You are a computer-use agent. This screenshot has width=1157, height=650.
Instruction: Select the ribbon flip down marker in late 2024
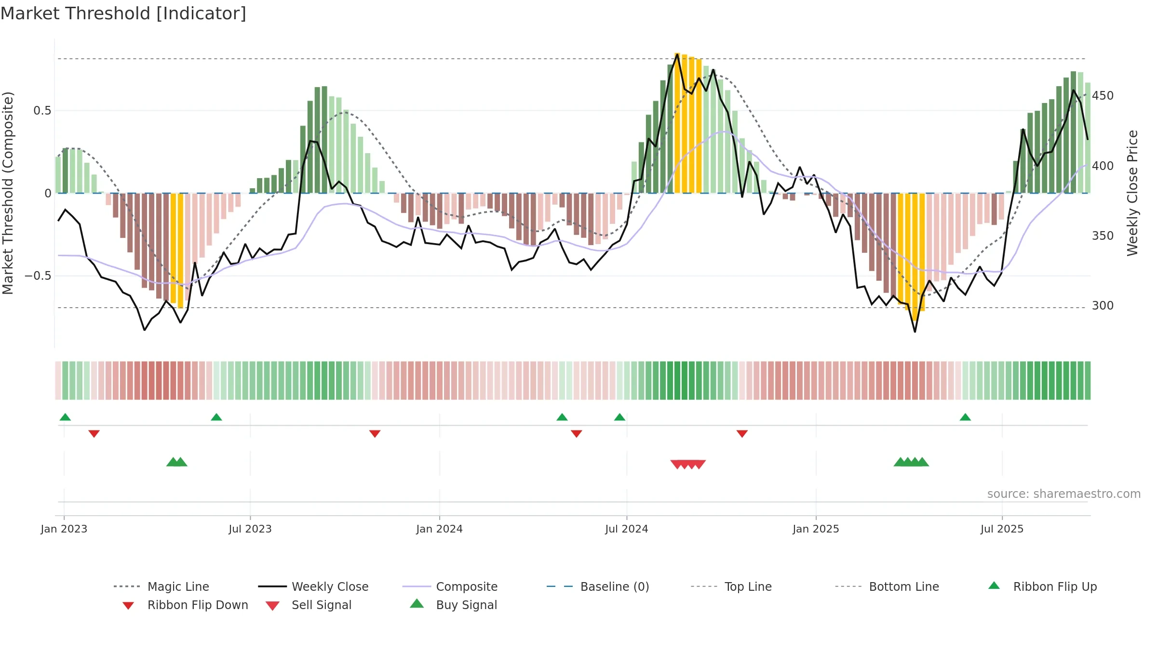click(x=742, y=434)
